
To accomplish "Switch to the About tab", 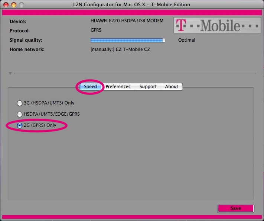I will click(172, 87).
